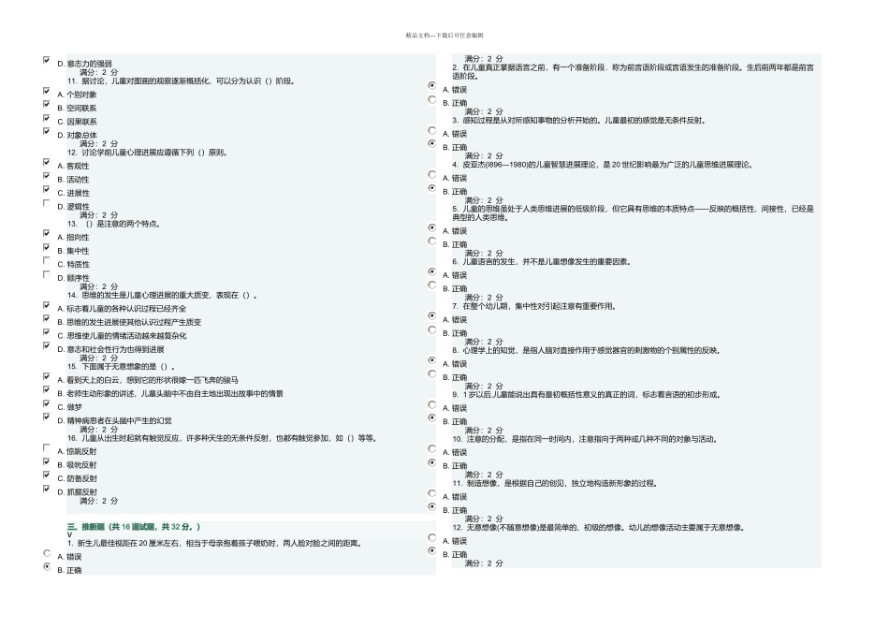Select A. 错误 for question 8 心理学上的知觉

point(432,360)
